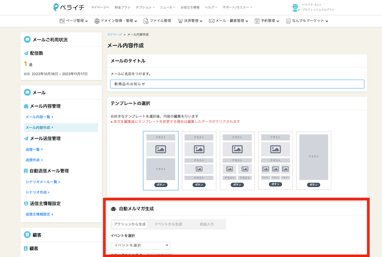Viewport: 382px width, 257px height.
Task: Click the mail title input field
Action: point(237,84)
